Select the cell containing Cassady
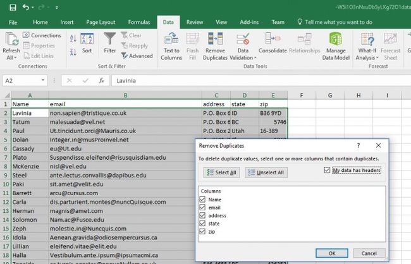Screen dimensions: 411x264 30,149
